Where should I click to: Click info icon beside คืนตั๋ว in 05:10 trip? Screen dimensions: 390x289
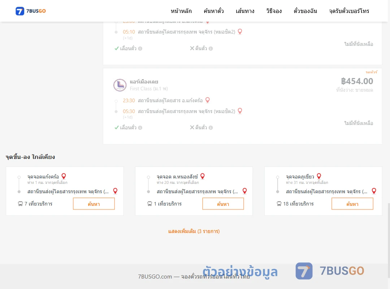[x=211, y=48]
